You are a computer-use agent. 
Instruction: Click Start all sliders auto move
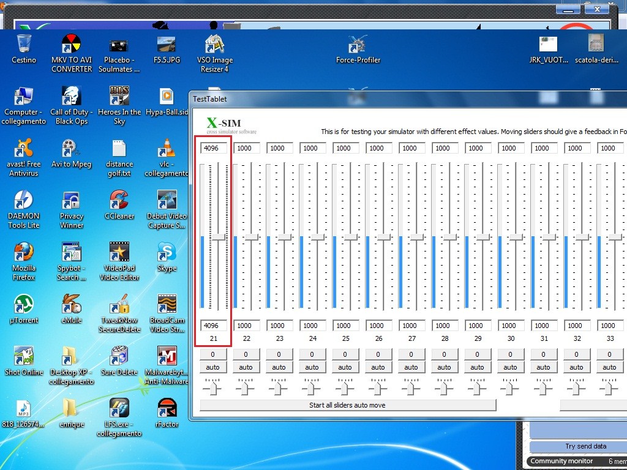(x=348, y=405)
